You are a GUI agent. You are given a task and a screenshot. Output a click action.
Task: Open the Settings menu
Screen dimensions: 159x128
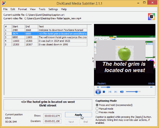click(53, 9)
